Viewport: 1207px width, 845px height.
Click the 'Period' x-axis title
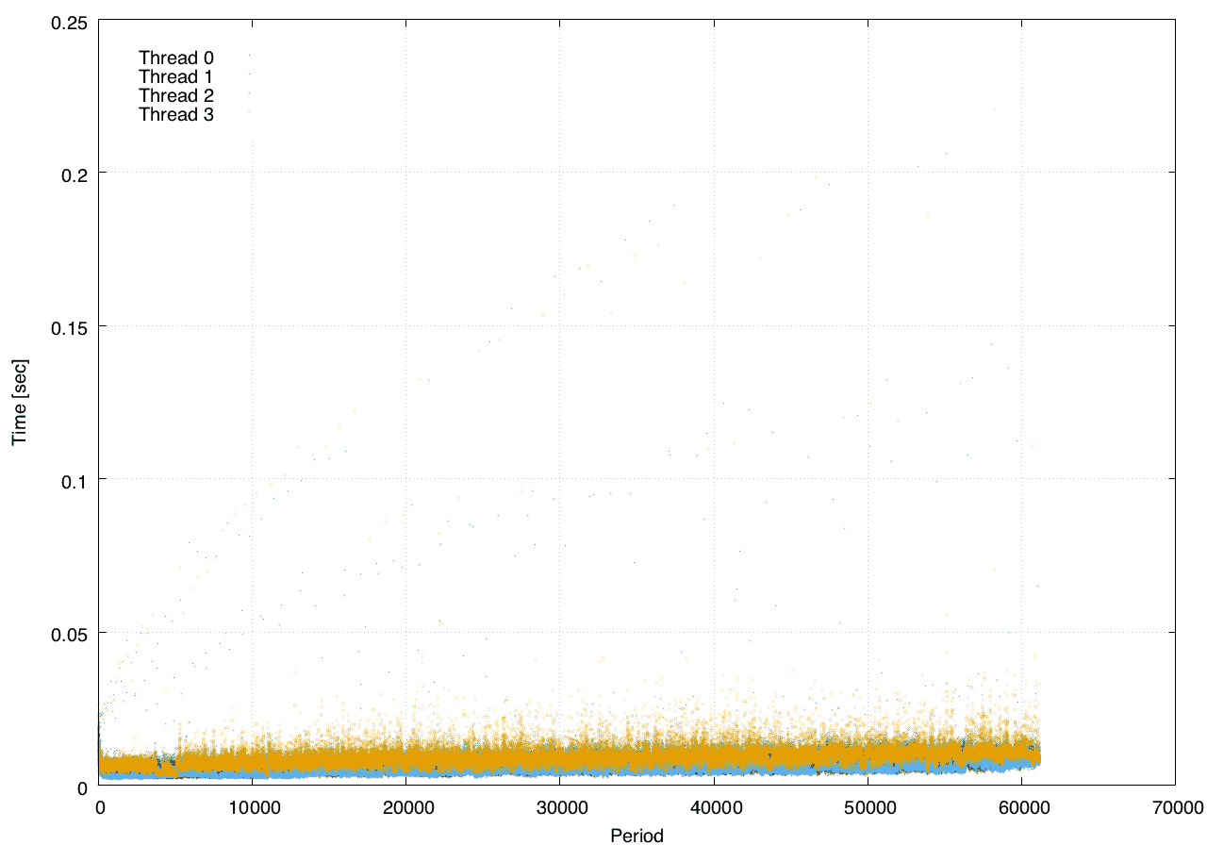point(637,835)
